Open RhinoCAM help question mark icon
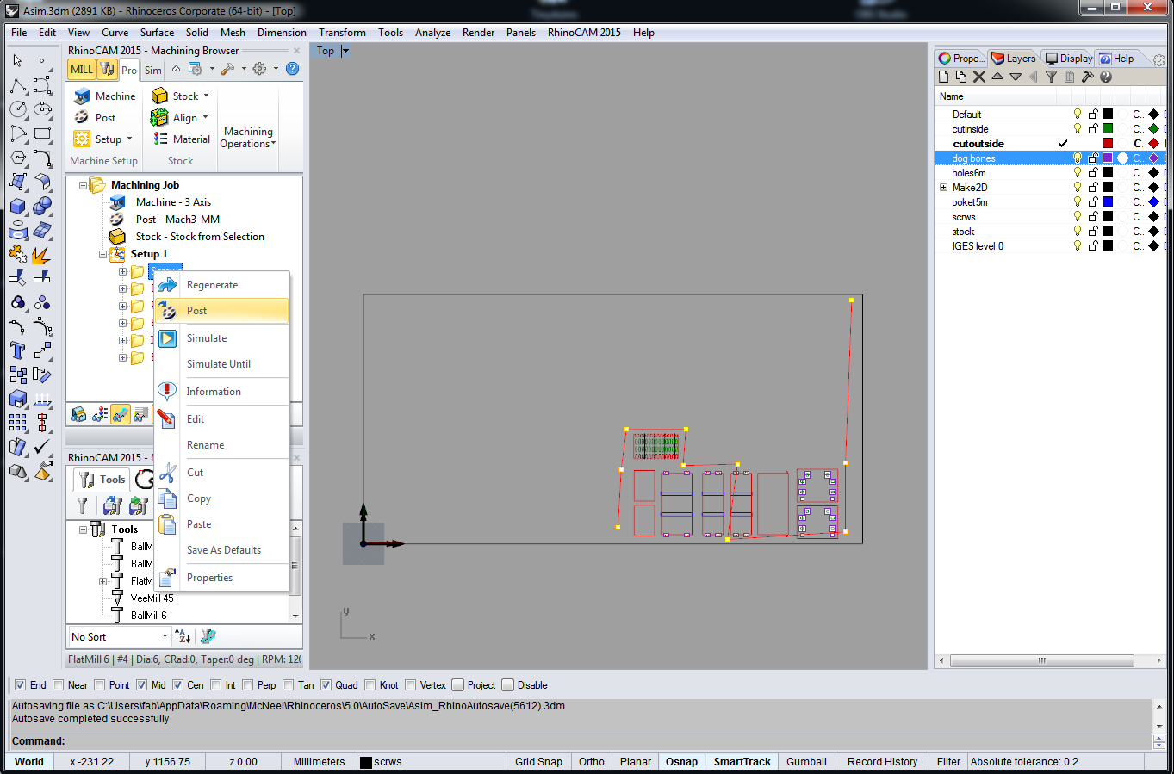The height and width of the screenshot is (774, 1174). [292, 69]
